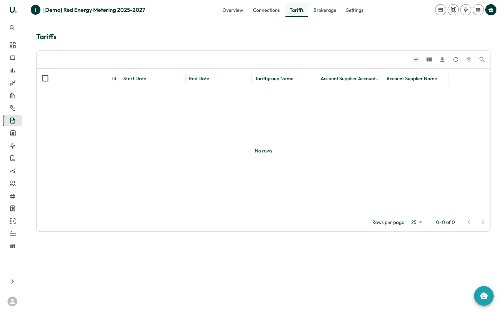Open the rows per page dropdown
Screen dimensions: 502x314
point(417,222)
